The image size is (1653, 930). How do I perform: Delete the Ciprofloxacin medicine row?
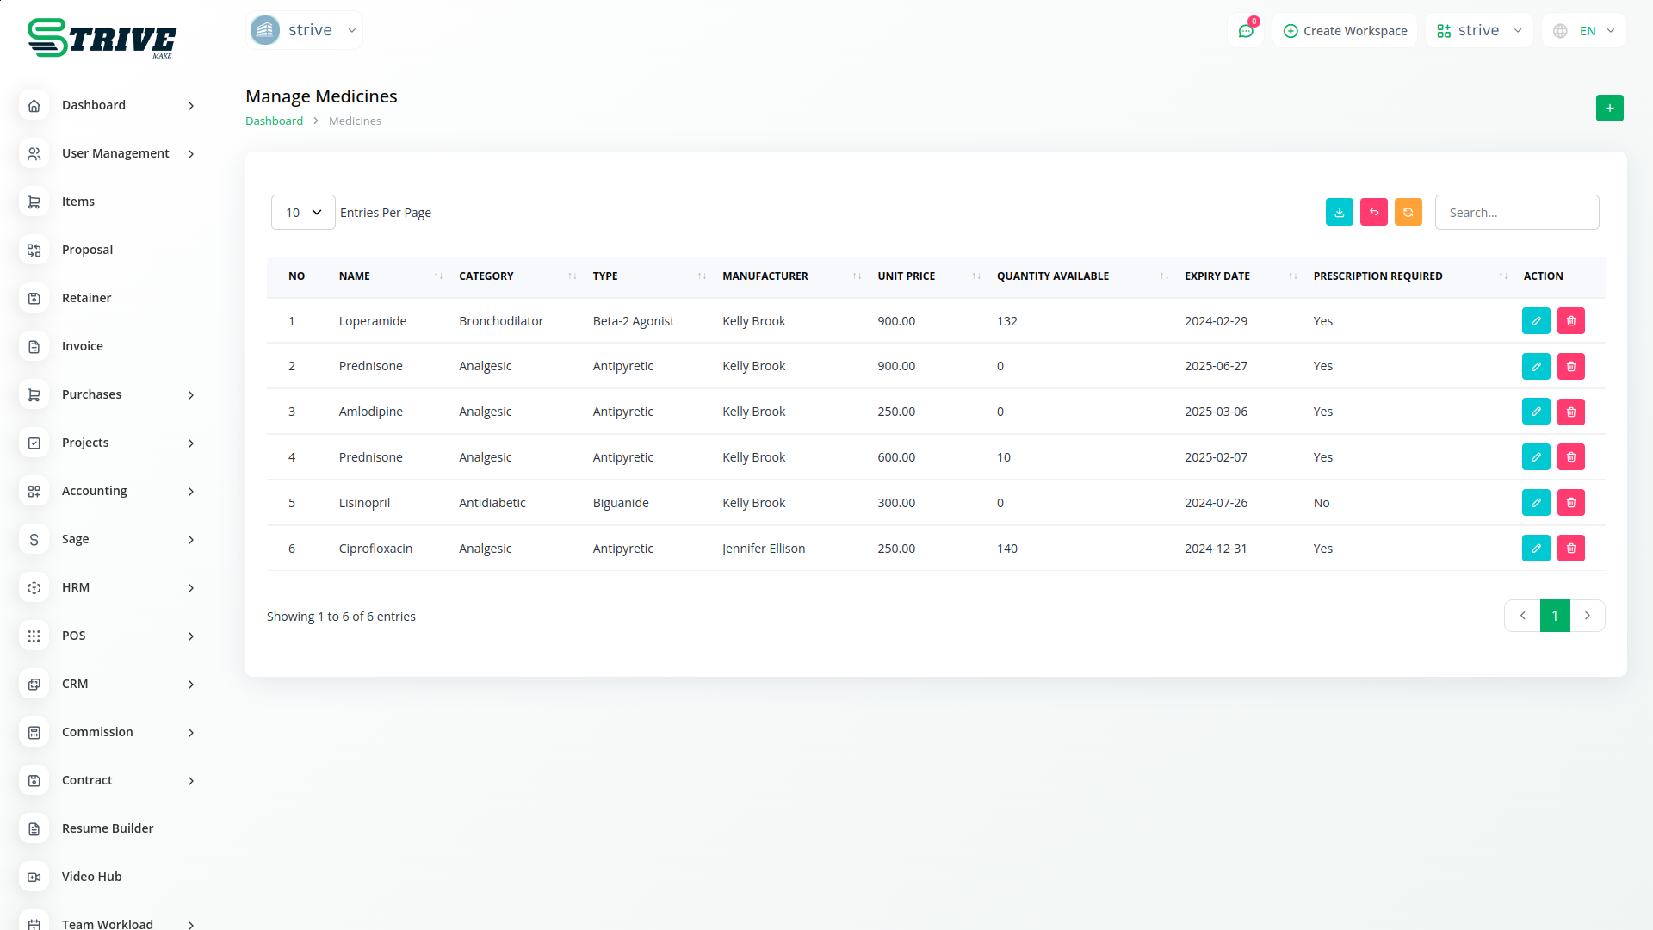coord(1570,549)
